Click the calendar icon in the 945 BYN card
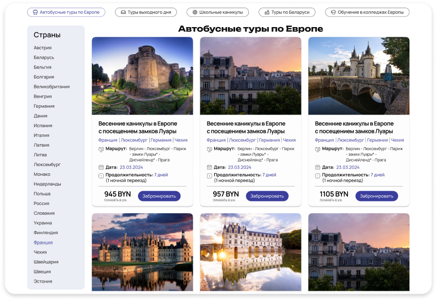This screenshot has height=301, width=437. [101, 167]
